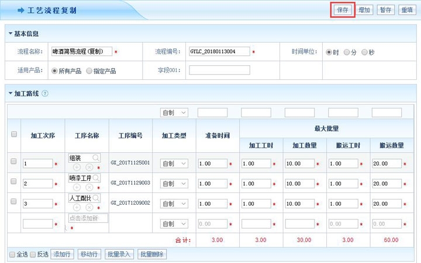Focus 准备时间 input of 喷漆工序 row
The height and width of the screenshot is (263, 421).
click(213, 184)
